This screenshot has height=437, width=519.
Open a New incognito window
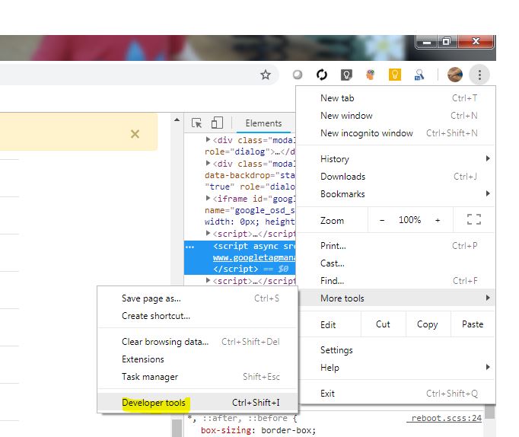click(x=397, y=133)
